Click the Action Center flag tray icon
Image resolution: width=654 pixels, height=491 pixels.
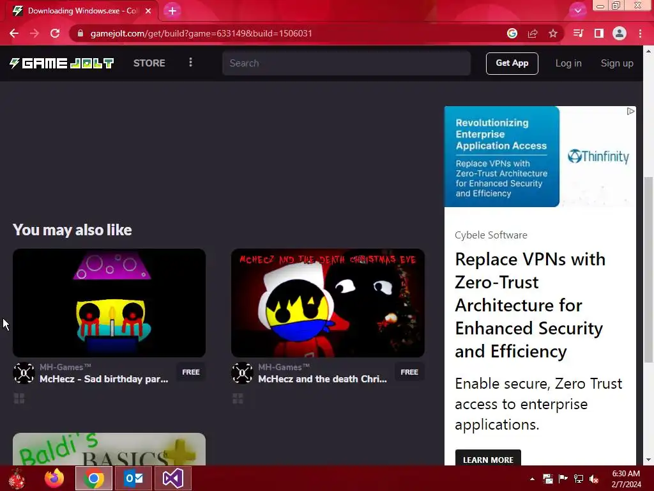(563, 479)
